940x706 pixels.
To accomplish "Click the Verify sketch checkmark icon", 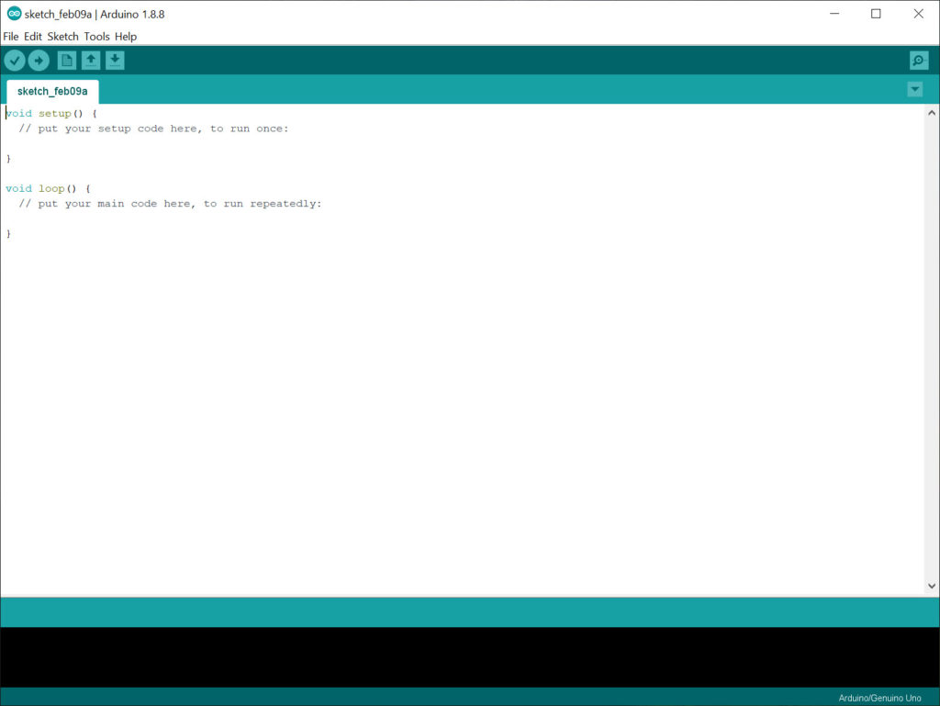I will point(15,60).
